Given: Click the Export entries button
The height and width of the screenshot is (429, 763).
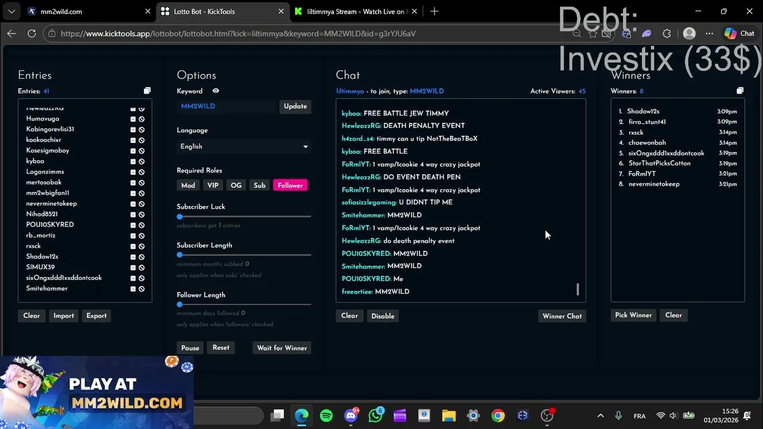Looking at the screenshot, I should 96,316.
